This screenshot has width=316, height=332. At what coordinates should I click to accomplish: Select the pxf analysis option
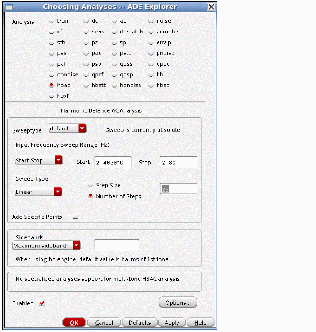(51, 64)
